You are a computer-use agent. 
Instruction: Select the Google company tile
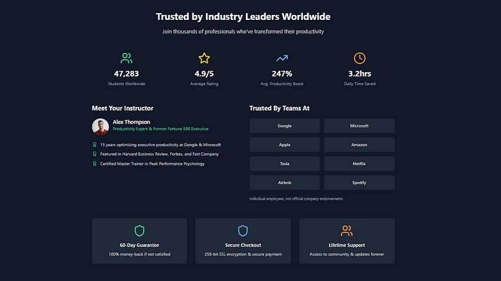tap(284, 126)
